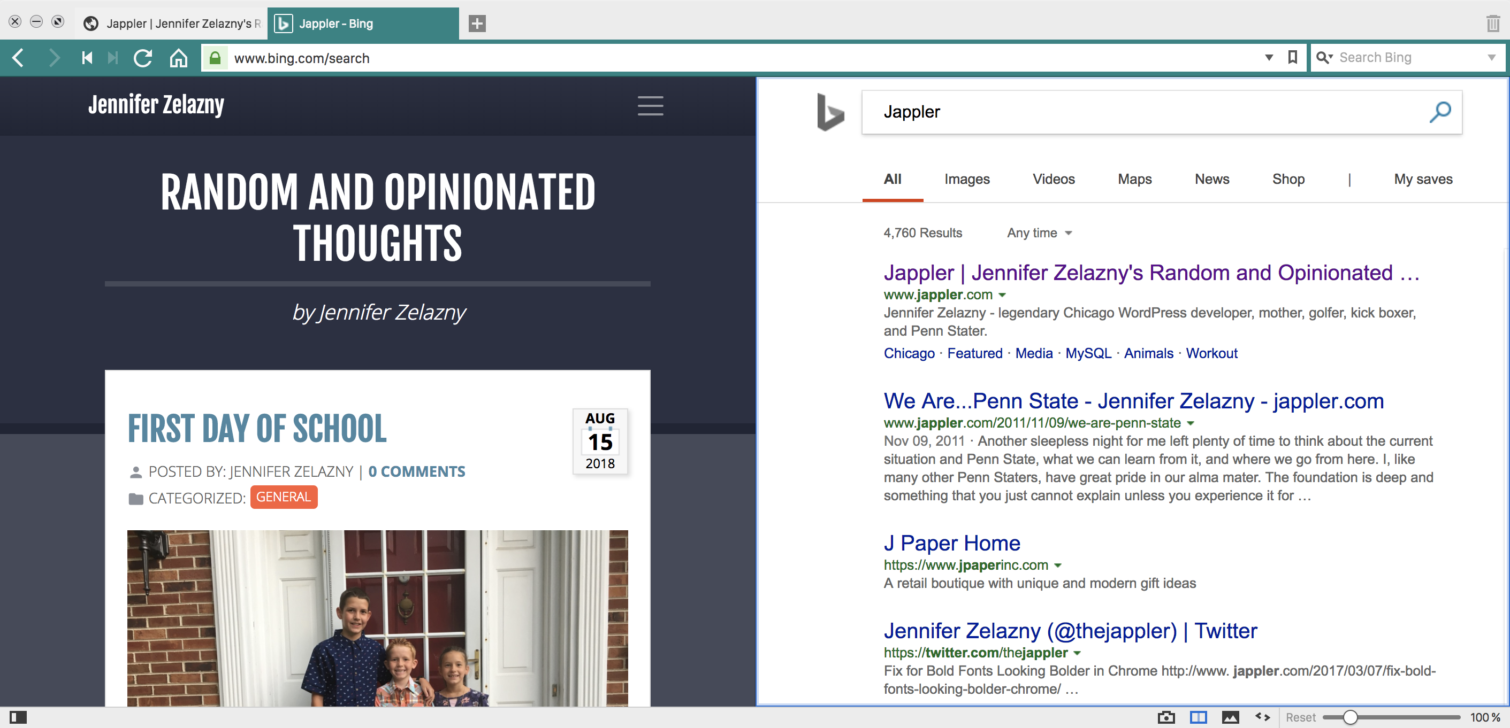1510x728 pixels.
Task: Open hamburger menu on Jennifer Zelazny site
Action: [x=650, y=106]
